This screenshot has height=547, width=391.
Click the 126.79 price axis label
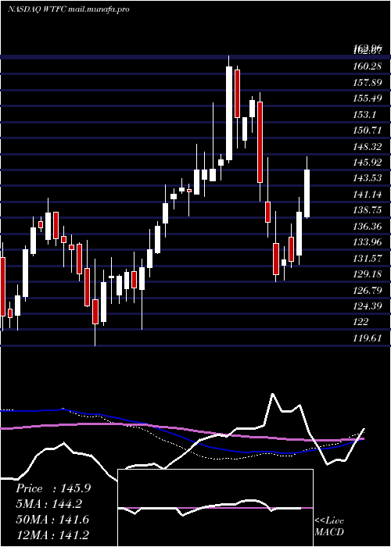click(367, 290)
